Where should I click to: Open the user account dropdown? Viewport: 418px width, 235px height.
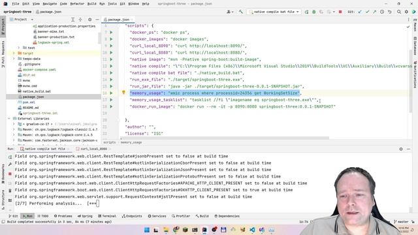[230, 12]
